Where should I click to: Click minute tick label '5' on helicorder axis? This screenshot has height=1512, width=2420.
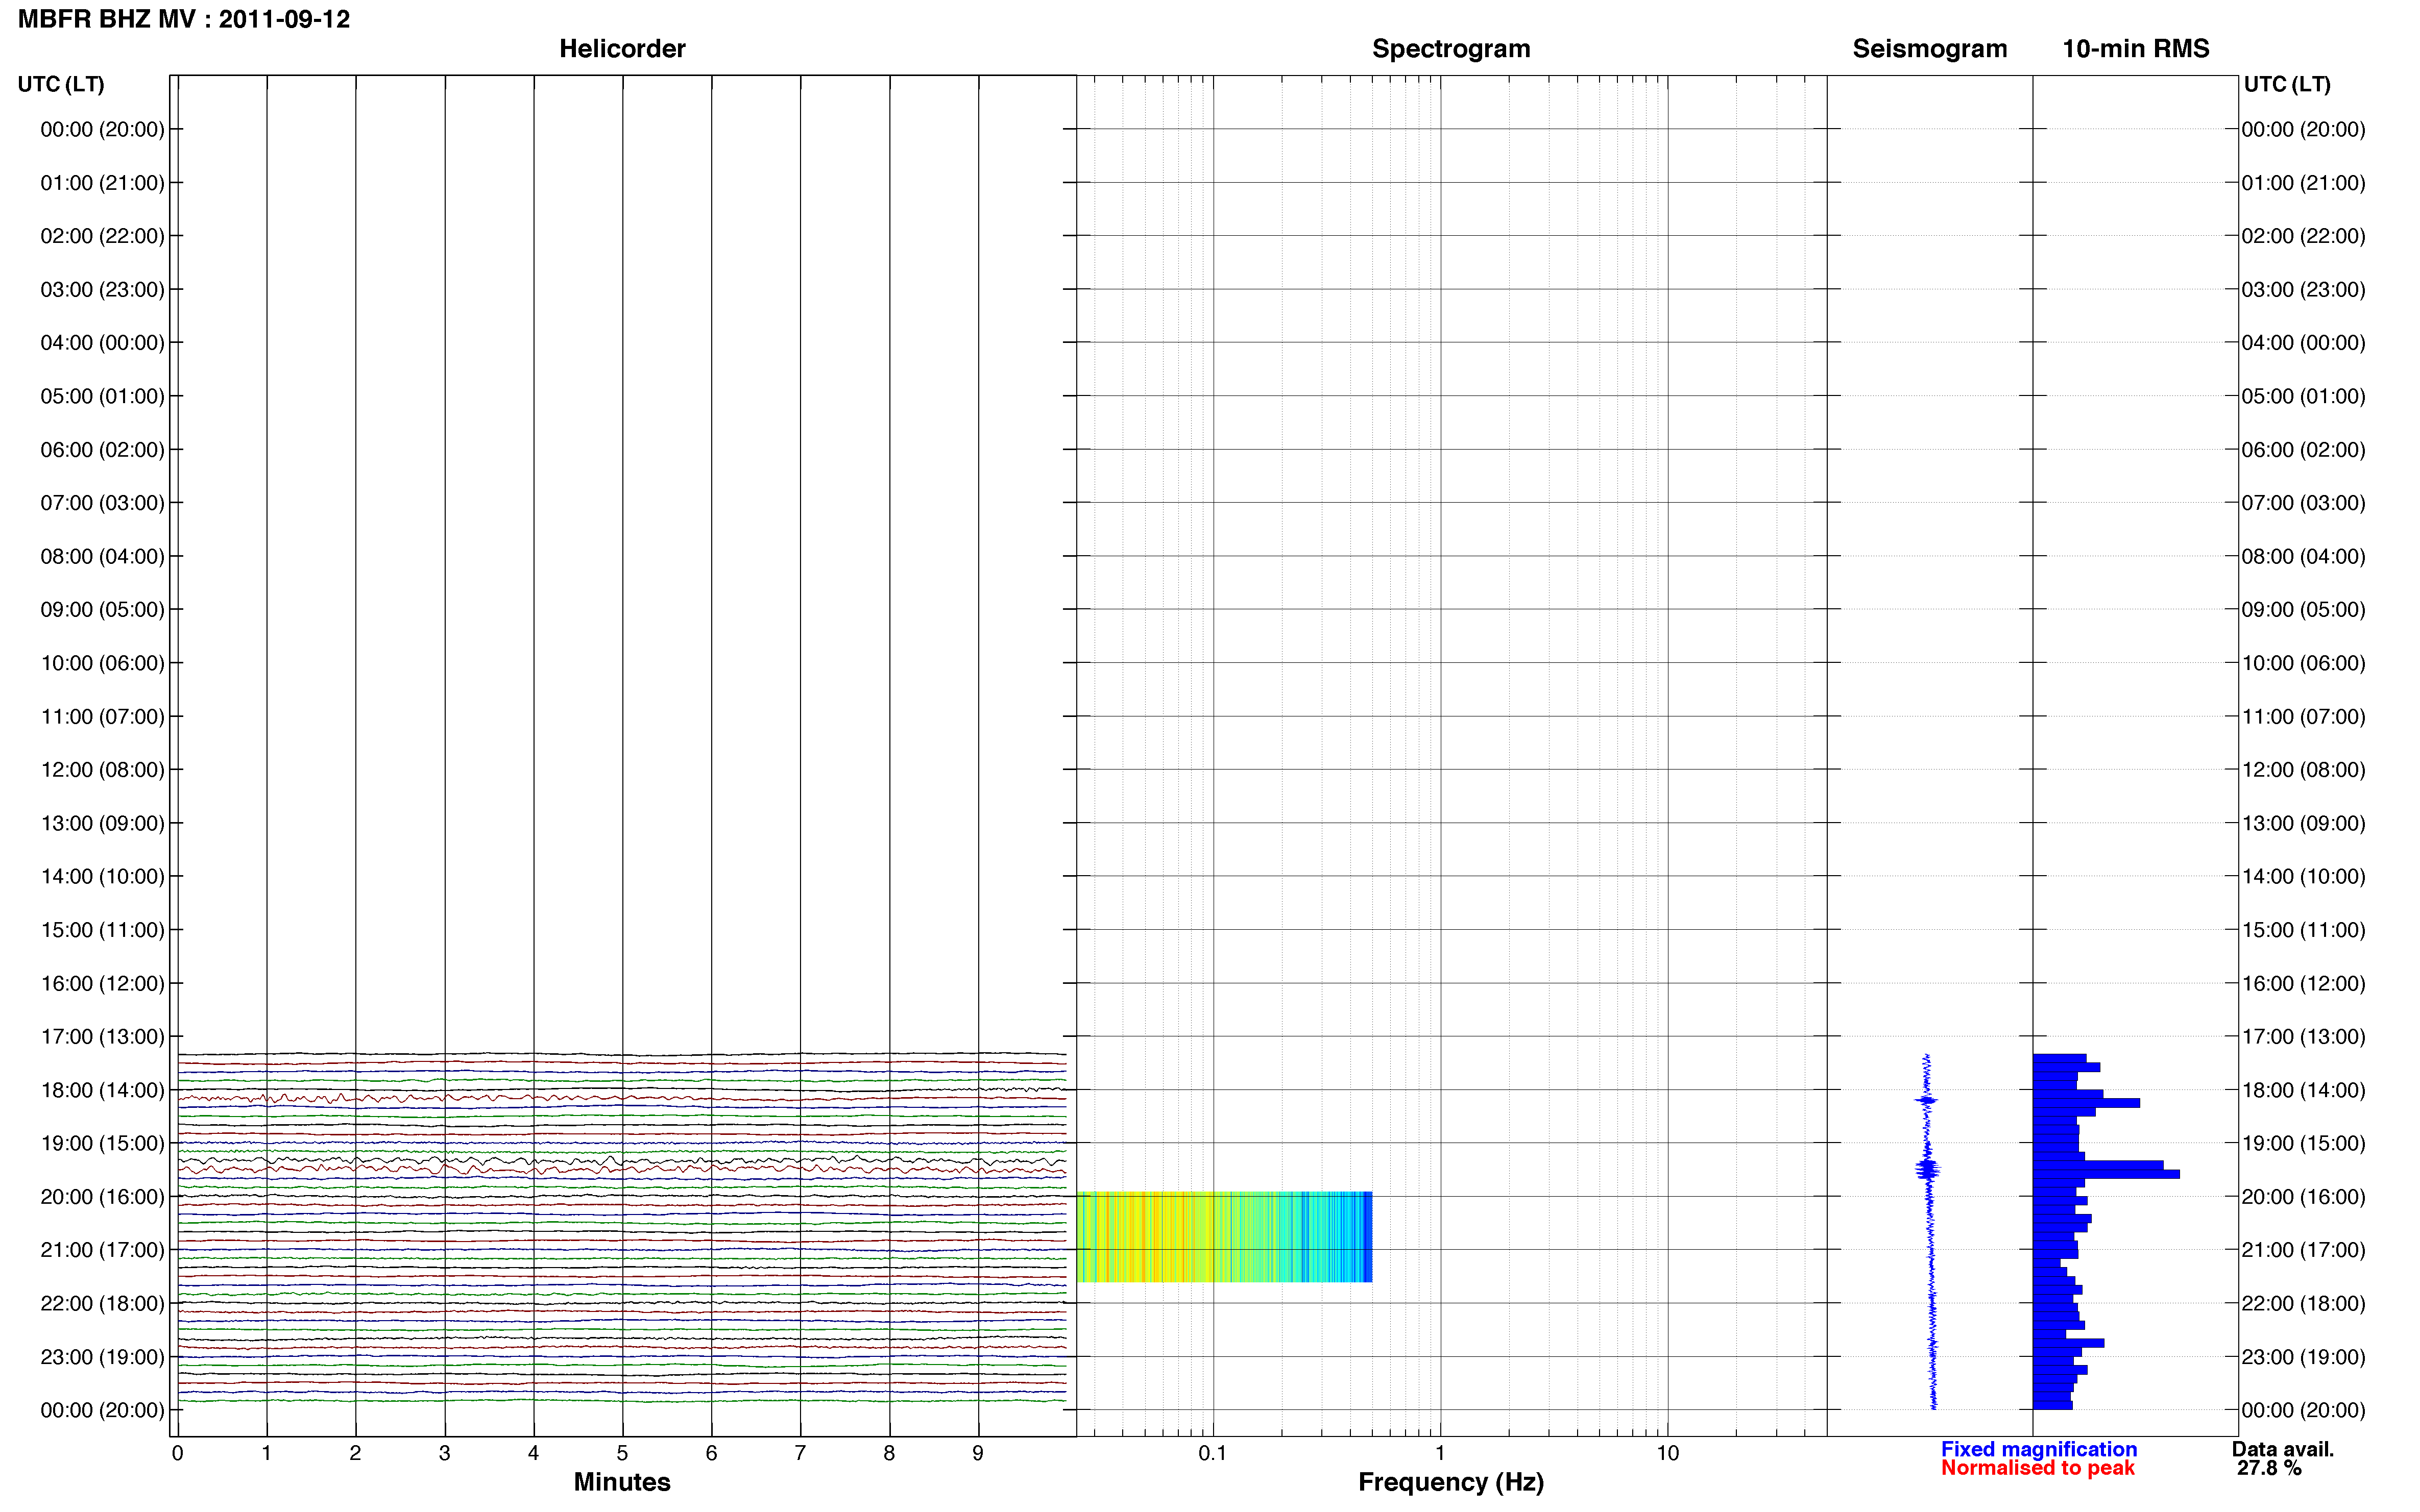coord(622,1454)
